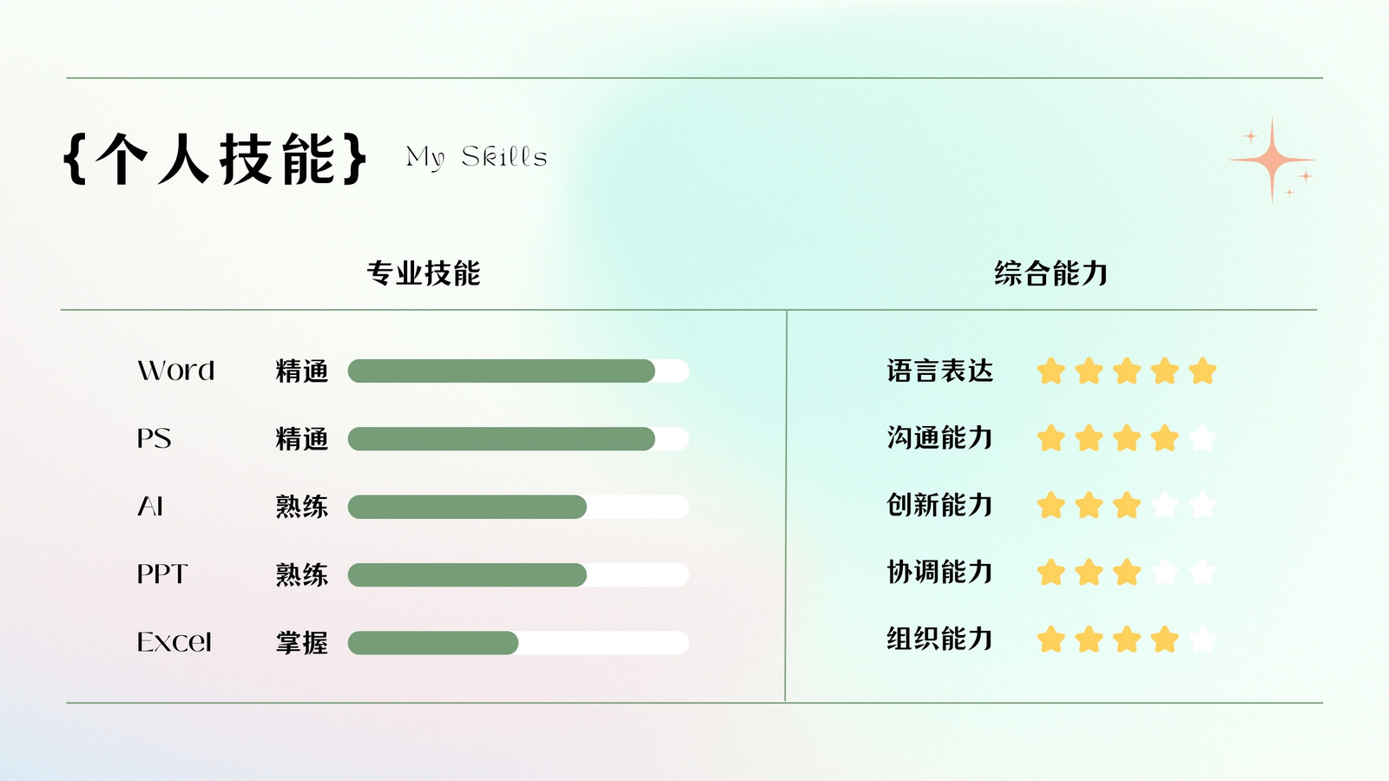Click the {个人技能} title text

pyautogui.click(x=215, y=159)
